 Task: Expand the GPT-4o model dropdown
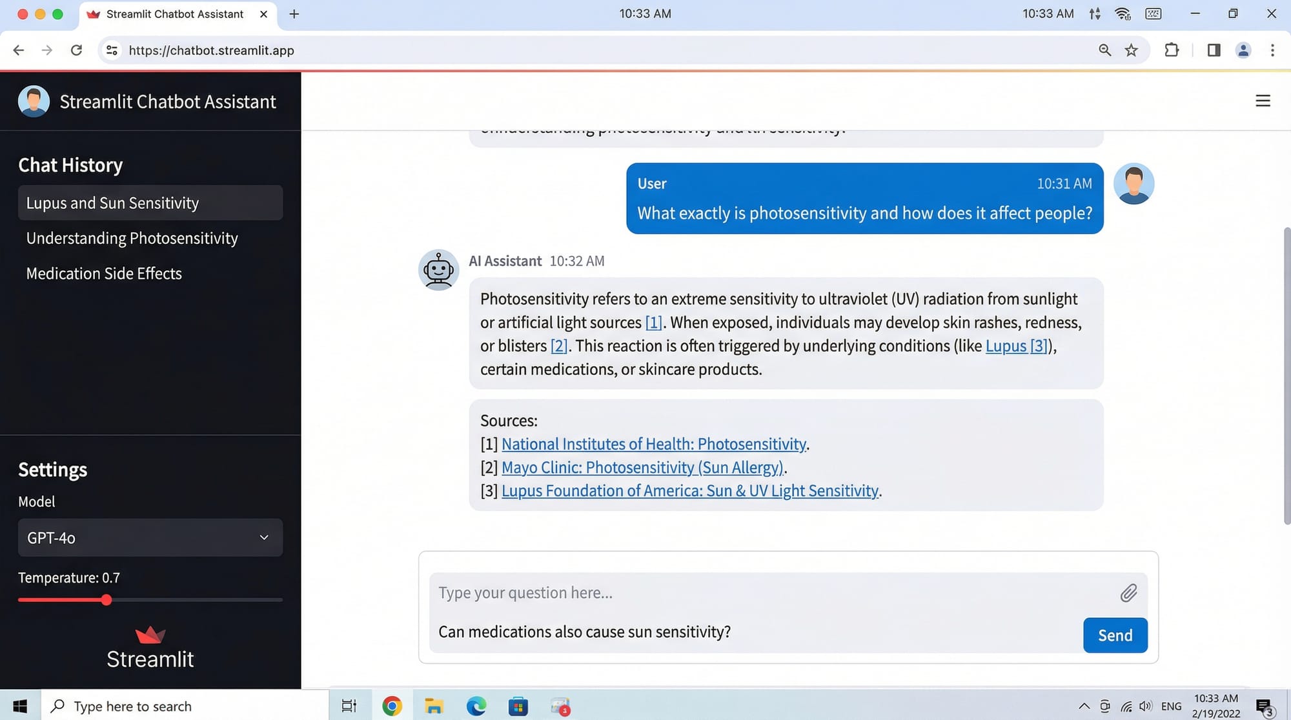tap(150, 537)
